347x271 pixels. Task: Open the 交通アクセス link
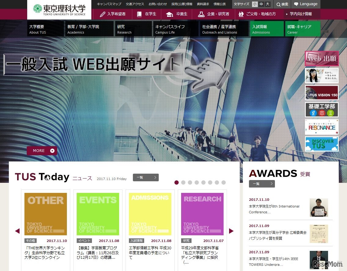tap(135, 4)
